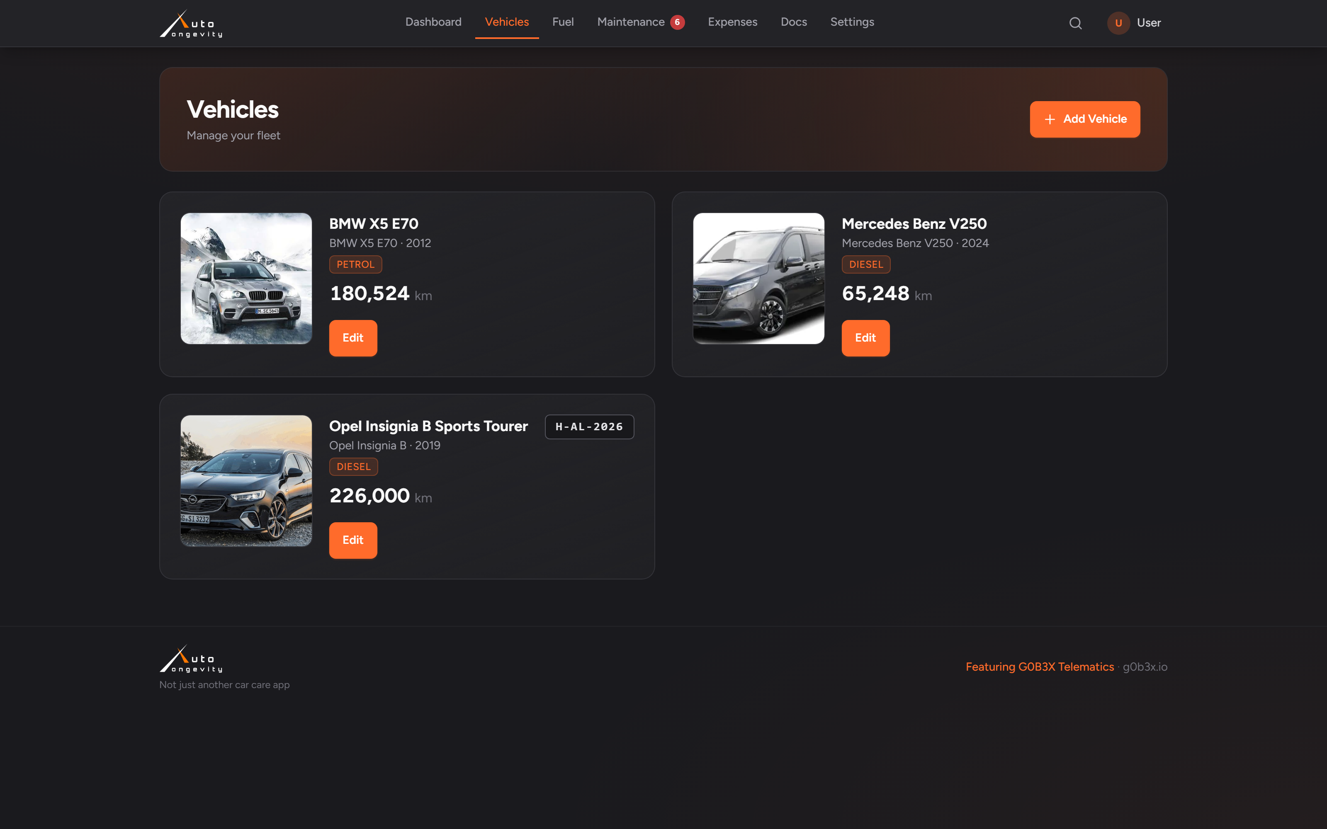Click the AutoLongevity logo in footer
Image resolution: width=1327 pixels, height=829 pixels.
pyautogui.click(x=191, y=659)
